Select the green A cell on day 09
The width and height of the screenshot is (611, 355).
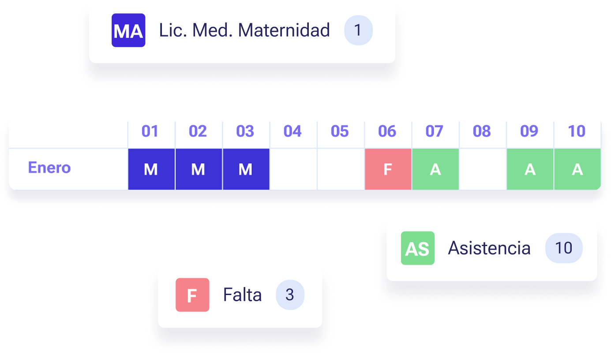tap(530, 169)
